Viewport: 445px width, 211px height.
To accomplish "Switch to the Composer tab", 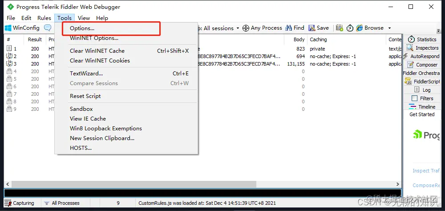I will (x=422, y=65).
